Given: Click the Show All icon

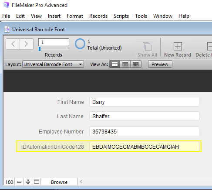Looking at the screenshot, I should pos(147,47).
